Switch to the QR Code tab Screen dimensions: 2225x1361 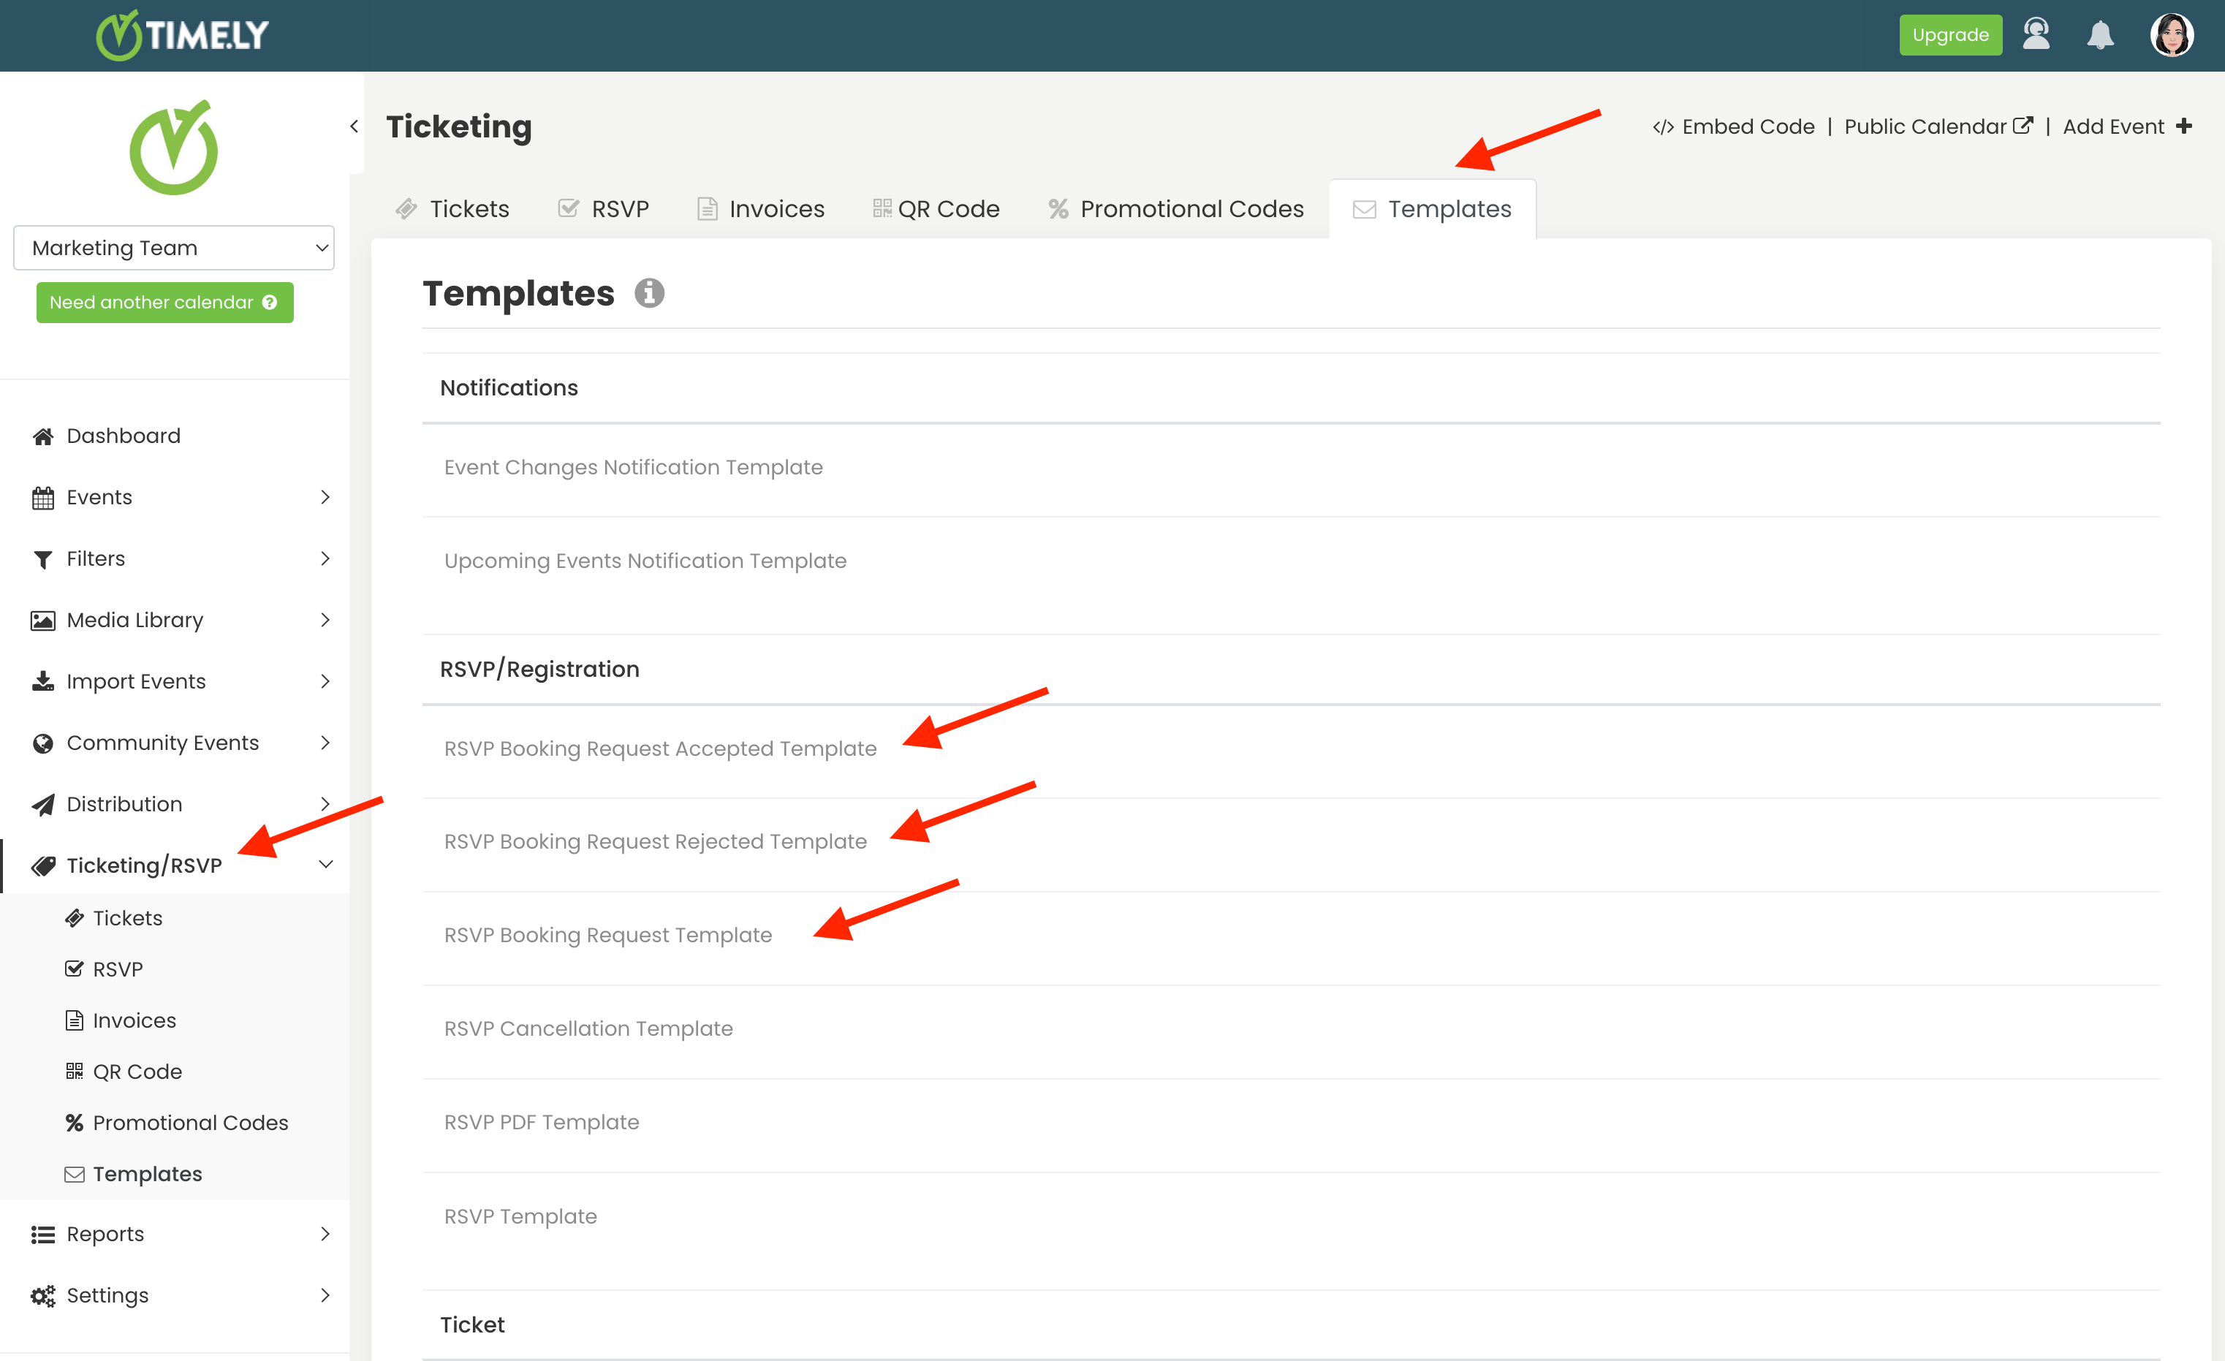(x=936, y=210)
